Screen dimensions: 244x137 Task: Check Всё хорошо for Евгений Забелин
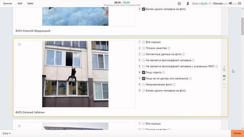point(144,42)
